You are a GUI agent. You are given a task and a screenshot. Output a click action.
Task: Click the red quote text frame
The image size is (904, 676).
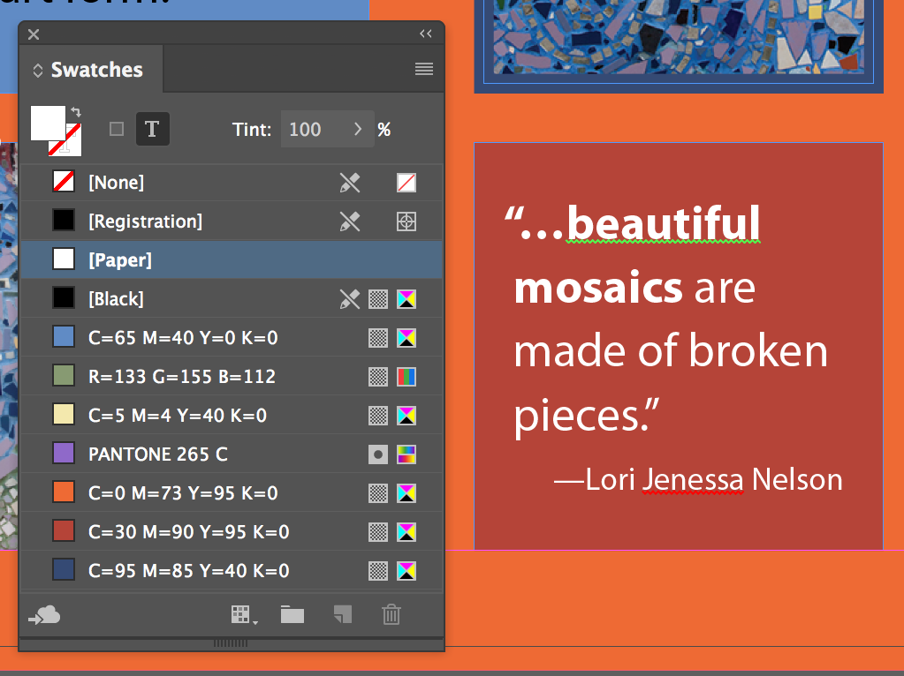pyautogui.click(x=679, y=346)
